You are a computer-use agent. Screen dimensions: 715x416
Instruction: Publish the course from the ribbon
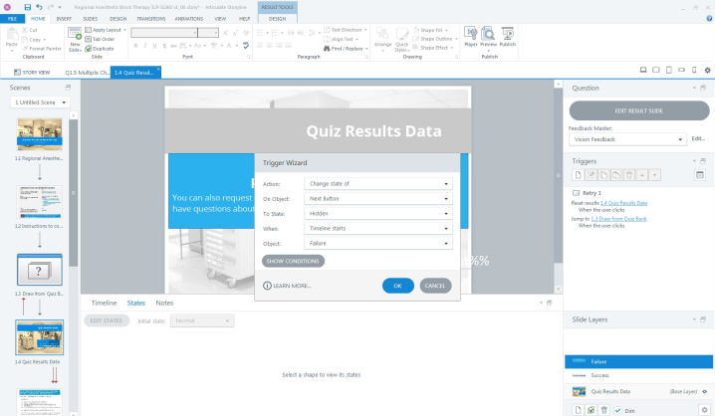pos(508,37)
